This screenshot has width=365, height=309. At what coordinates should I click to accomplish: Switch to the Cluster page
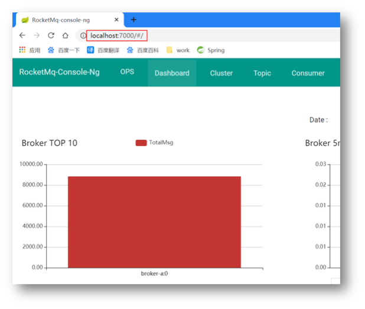(221, 73)
